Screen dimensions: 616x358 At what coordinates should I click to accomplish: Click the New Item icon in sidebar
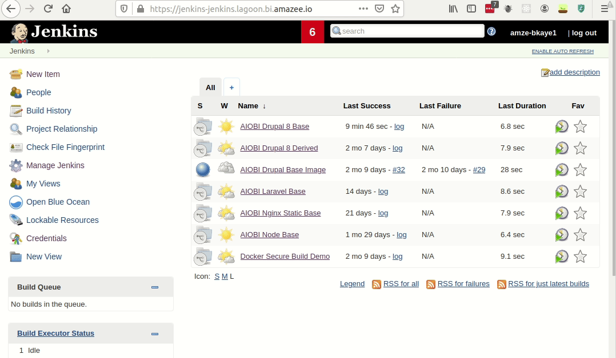[16, 74]
